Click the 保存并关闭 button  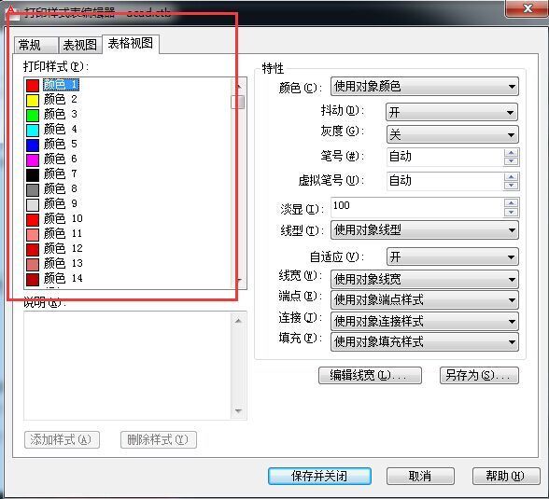(319, 476)
